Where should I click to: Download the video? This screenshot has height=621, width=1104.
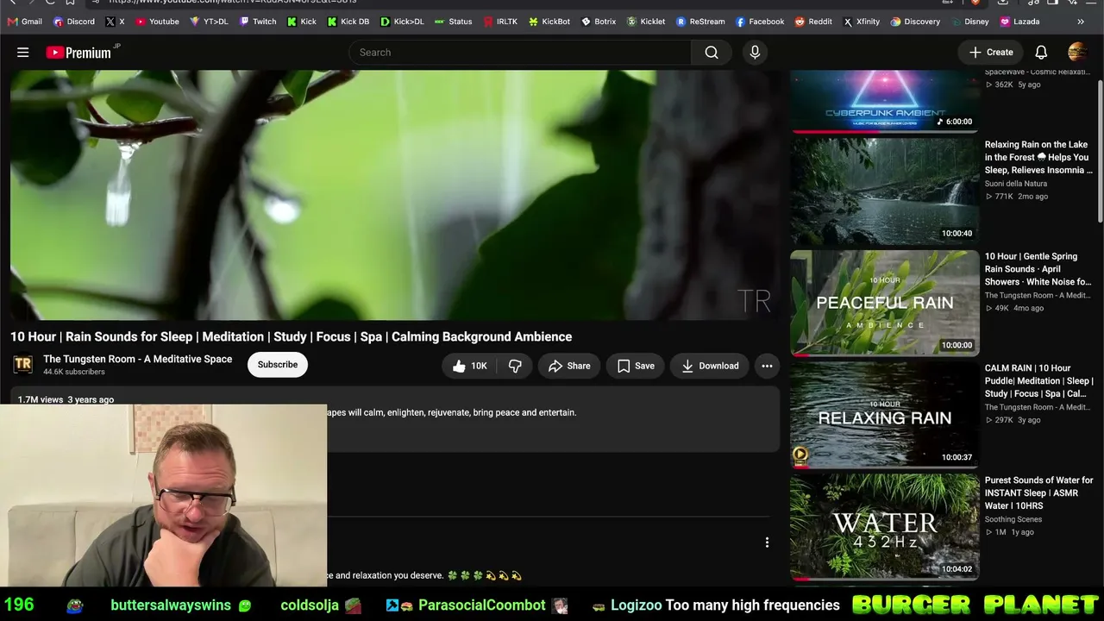pos(710,366)
